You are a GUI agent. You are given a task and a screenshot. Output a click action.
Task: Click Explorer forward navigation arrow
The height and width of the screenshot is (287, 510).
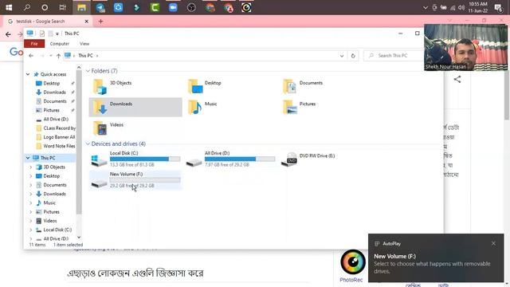42,56
